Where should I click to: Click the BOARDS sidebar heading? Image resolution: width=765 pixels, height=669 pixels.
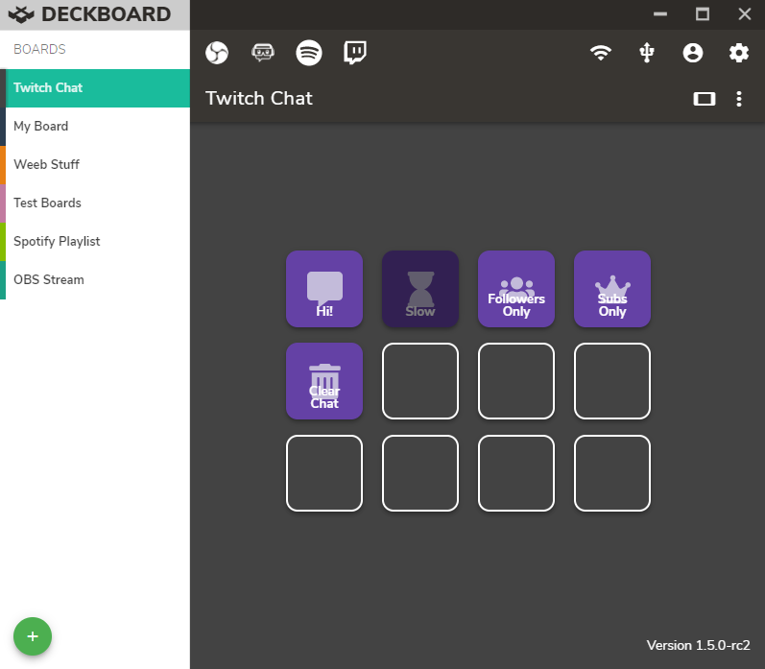coord(39,49)
